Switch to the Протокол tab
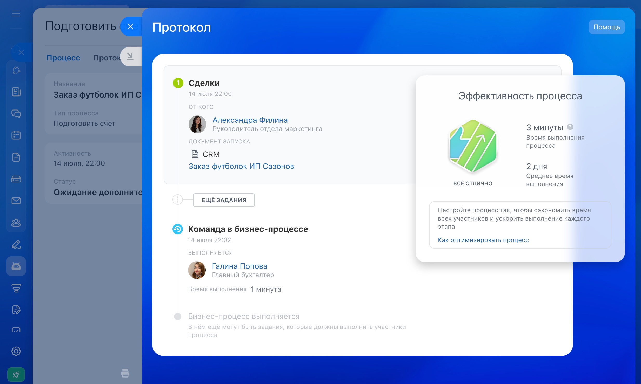The height and width of the screenshot is (384, 641). point(107,58)
